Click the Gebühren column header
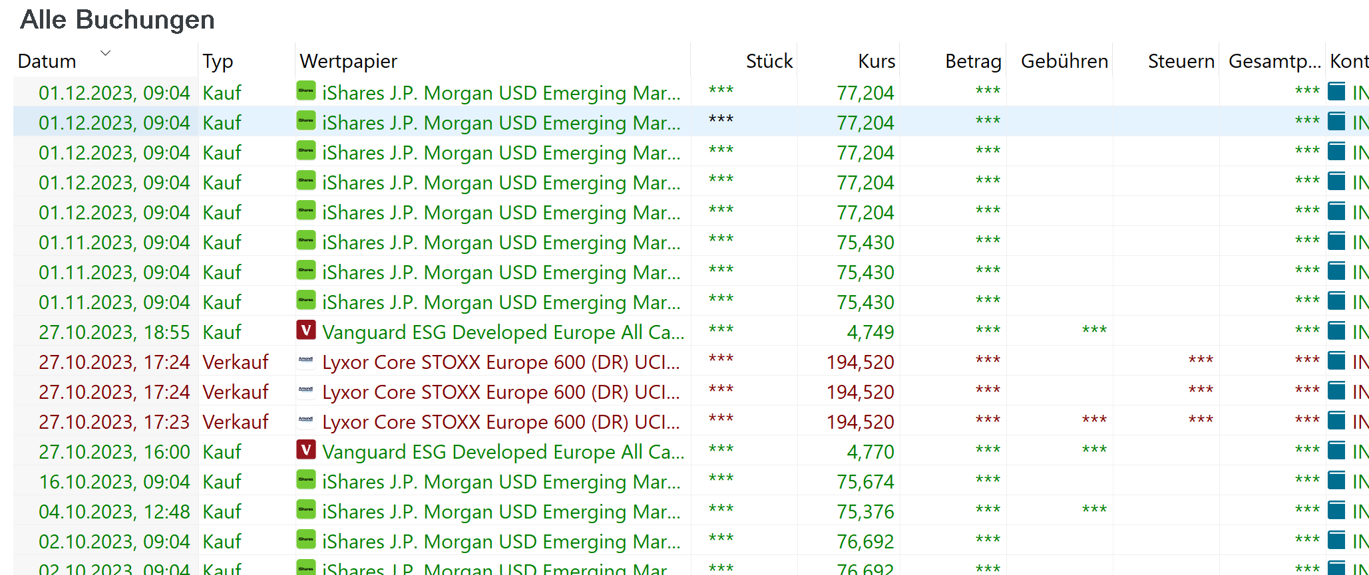The image size is (1369, 575). click(x=1064, y=61)
